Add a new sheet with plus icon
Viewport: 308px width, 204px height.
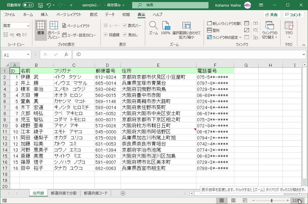click(123, 193)
